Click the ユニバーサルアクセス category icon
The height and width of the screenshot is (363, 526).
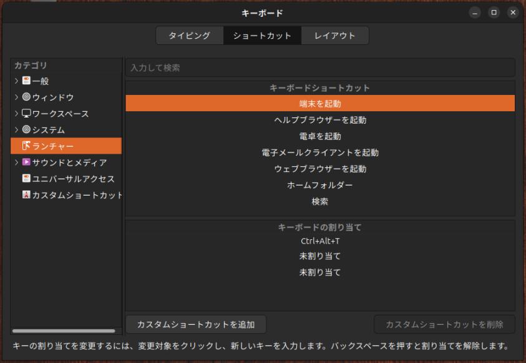(x=26, y=178)
